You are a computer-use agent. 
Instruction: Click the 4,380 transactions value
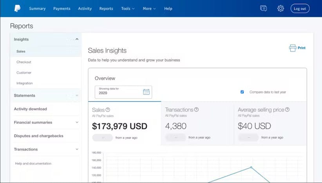tap(176, 126)
